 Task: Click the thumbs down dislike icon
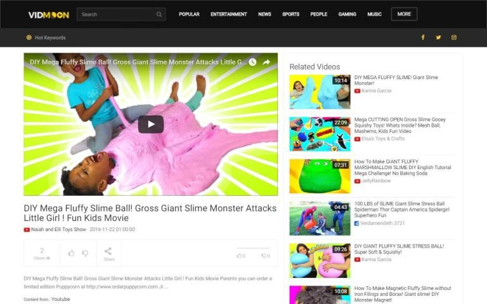coord(85,253)
